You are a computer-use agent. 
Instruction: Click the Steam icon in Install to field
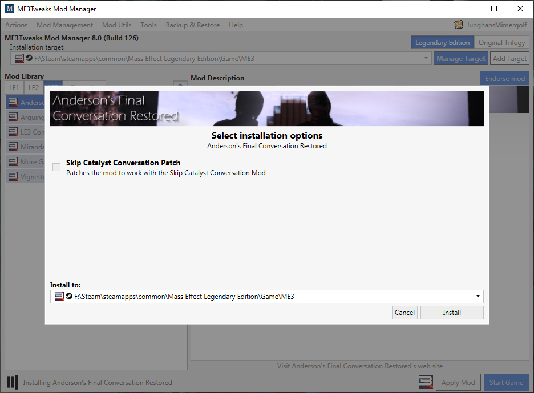click(x=69, y=296)
